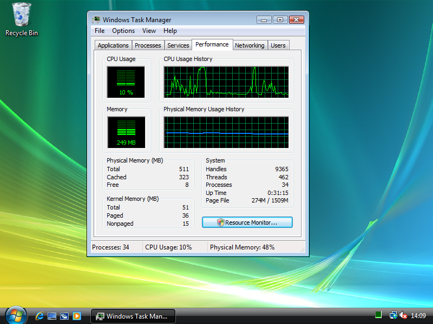The image size is (433, 324).
Task: Click Switch Between Windows quick launch icon
Action: point(64,316)
